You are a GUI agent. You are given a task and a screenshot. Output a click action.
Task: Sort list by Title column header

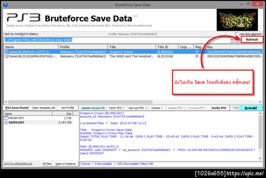coord(132,47)
